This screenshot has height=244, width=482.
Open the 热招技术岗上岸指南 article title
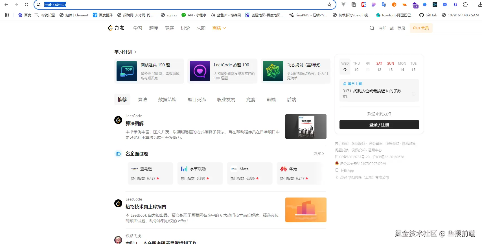click(x=146, y=207)
